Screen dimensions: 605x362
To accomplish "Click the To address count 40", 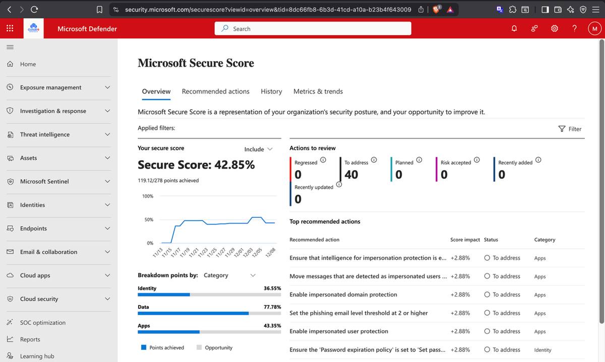I will coord(351,175).
